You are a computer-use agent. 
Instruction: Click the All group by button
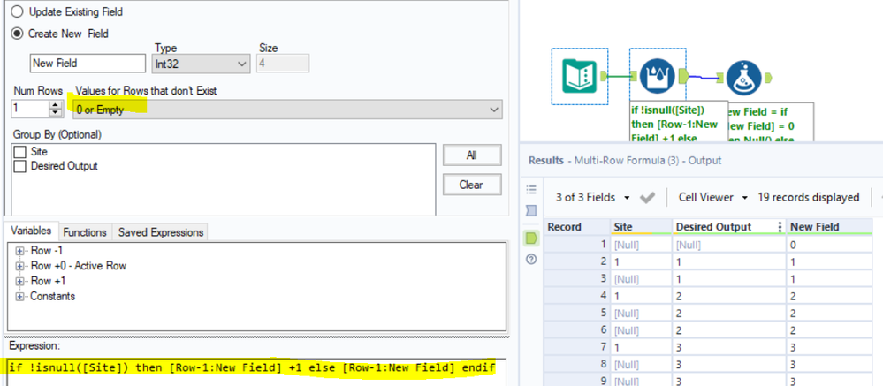point(472,155)
